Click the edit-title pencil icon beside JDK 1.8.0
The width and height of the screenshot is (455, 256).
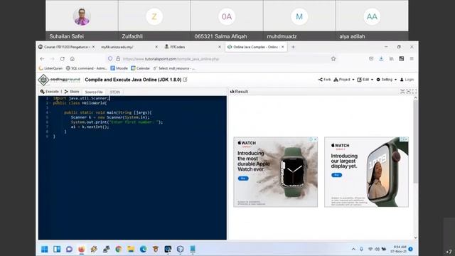click(x=185, y=80)
